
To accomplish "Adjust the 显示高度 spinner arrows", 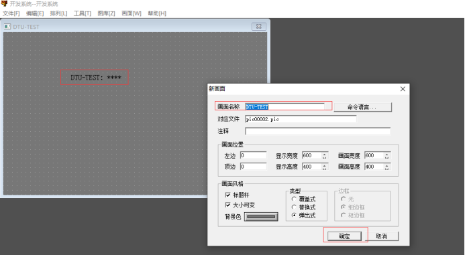I will pos(325,167).
